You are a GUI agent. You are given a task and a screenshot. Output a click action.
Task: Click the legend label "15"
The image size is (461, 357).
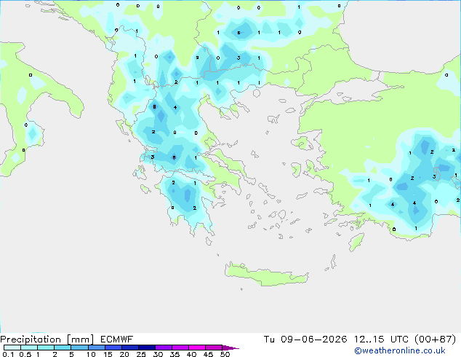coord(108,354)
